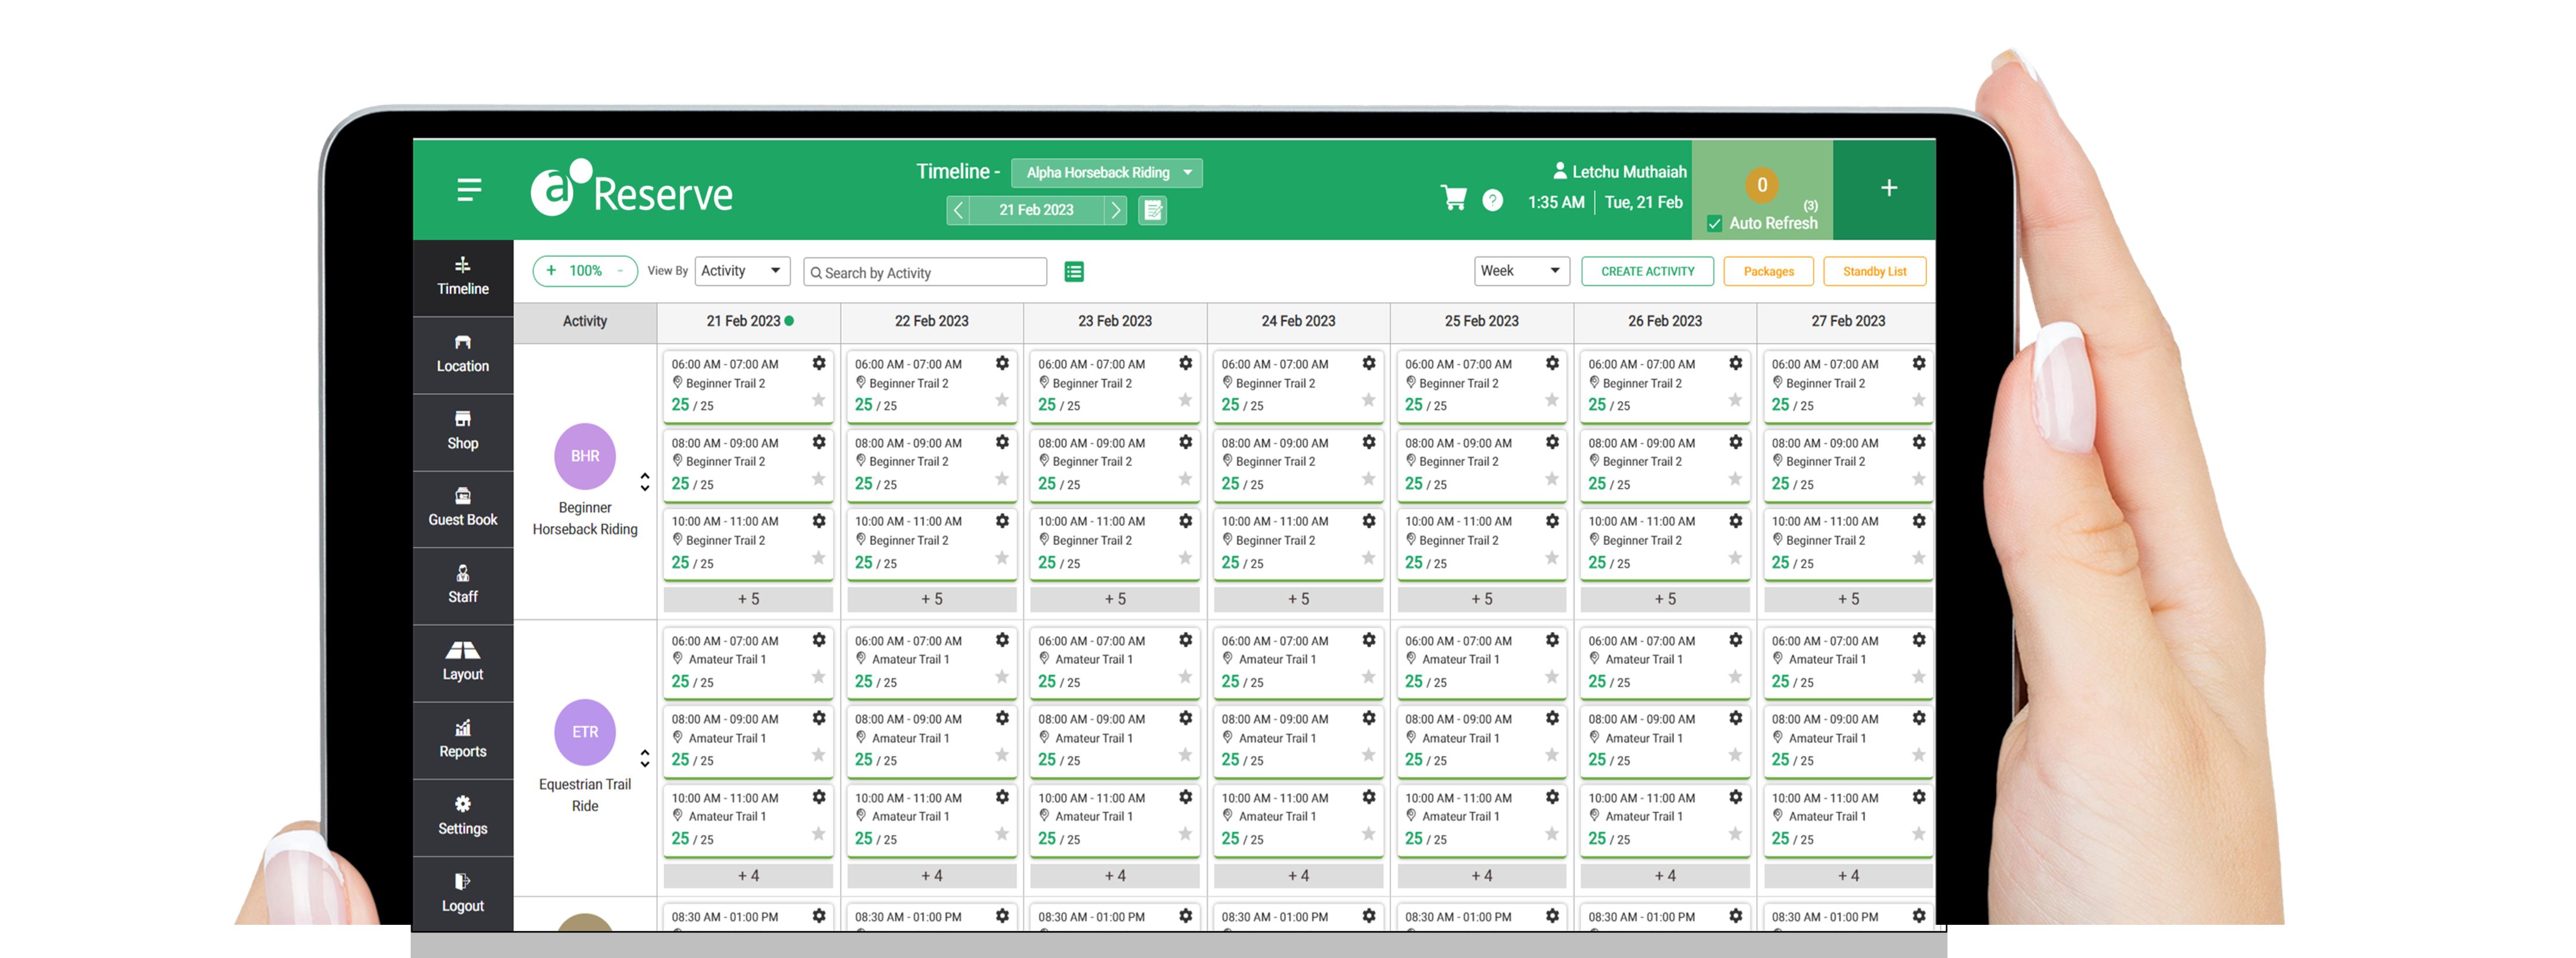Viewport: 2576px width, 958px height.
Task: Expand +5 more slots under 21 Feb
Action: click(x=748, y=599)
